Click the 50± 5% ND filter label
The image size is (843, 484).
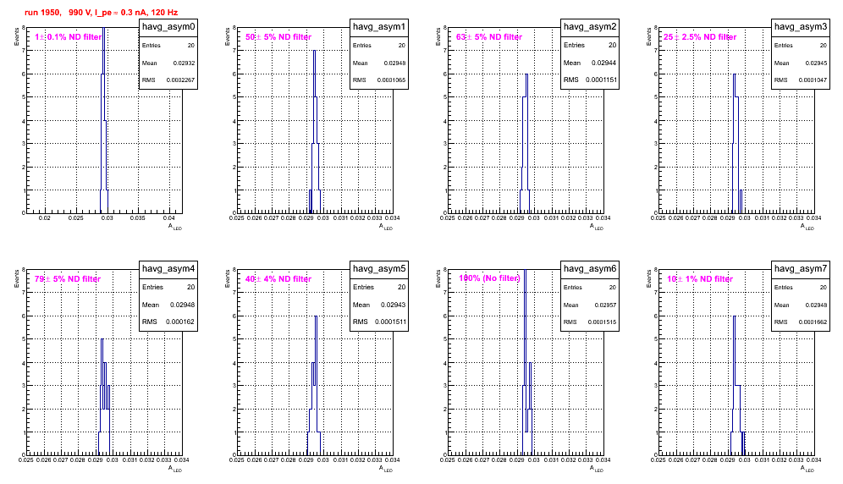click(x=278, y=37)
